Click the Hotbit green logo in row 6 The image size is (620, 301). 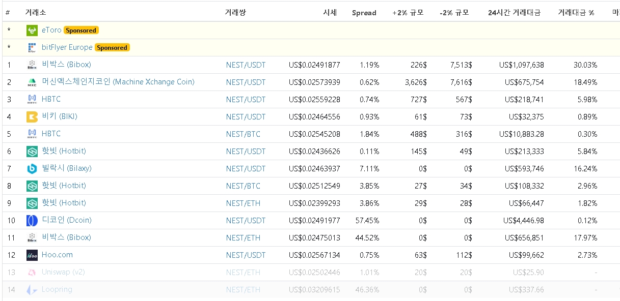32,152
